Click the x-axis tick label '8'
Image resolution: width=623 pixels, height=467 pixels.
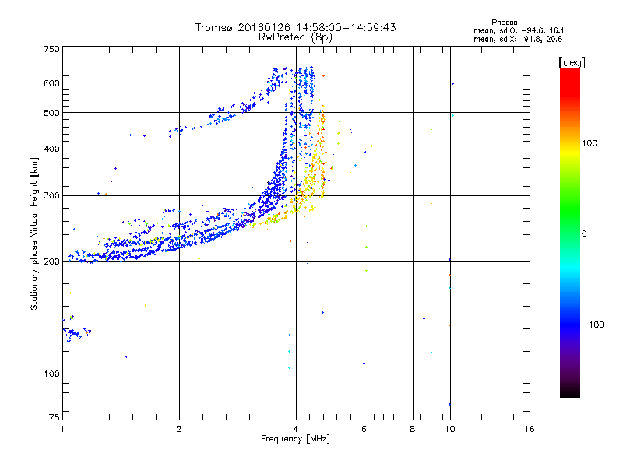click(413, 429)
